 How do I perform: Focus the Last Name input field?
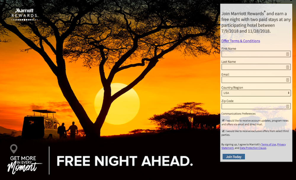click(256, 67)
